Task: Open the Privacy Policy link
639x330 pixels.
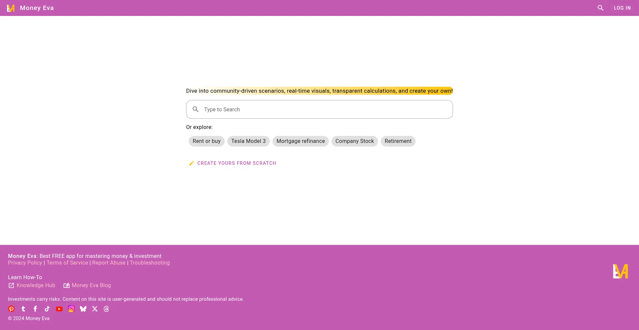Action: (25, 263)
